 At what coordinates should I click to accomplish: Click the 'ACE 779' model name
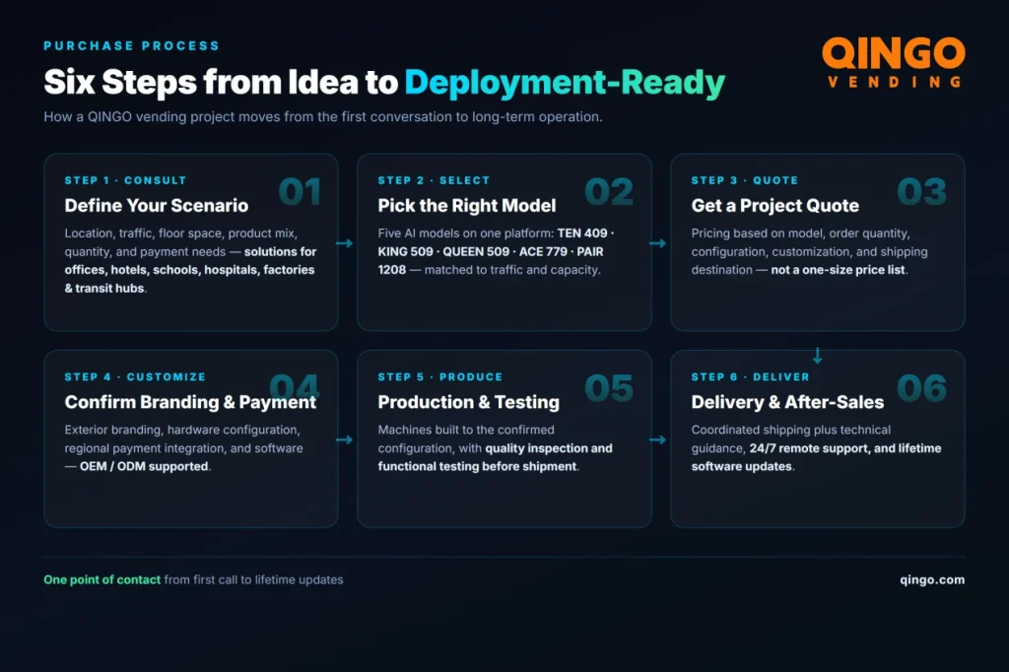tap(543, 251)
